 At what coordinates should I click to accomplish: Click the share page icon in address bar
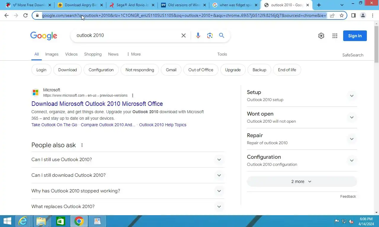coord(332,15)
